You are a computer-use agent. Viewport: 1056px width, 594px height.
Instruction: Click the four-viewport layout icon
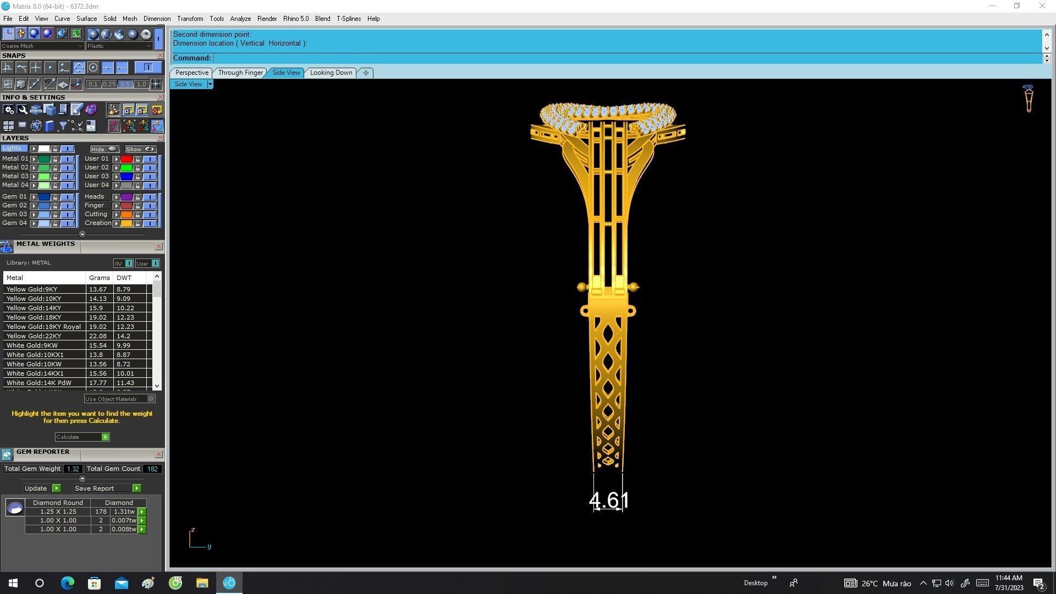8,127
